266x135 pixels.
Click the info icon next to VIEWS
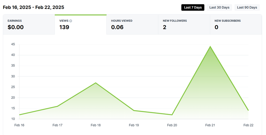71,21
